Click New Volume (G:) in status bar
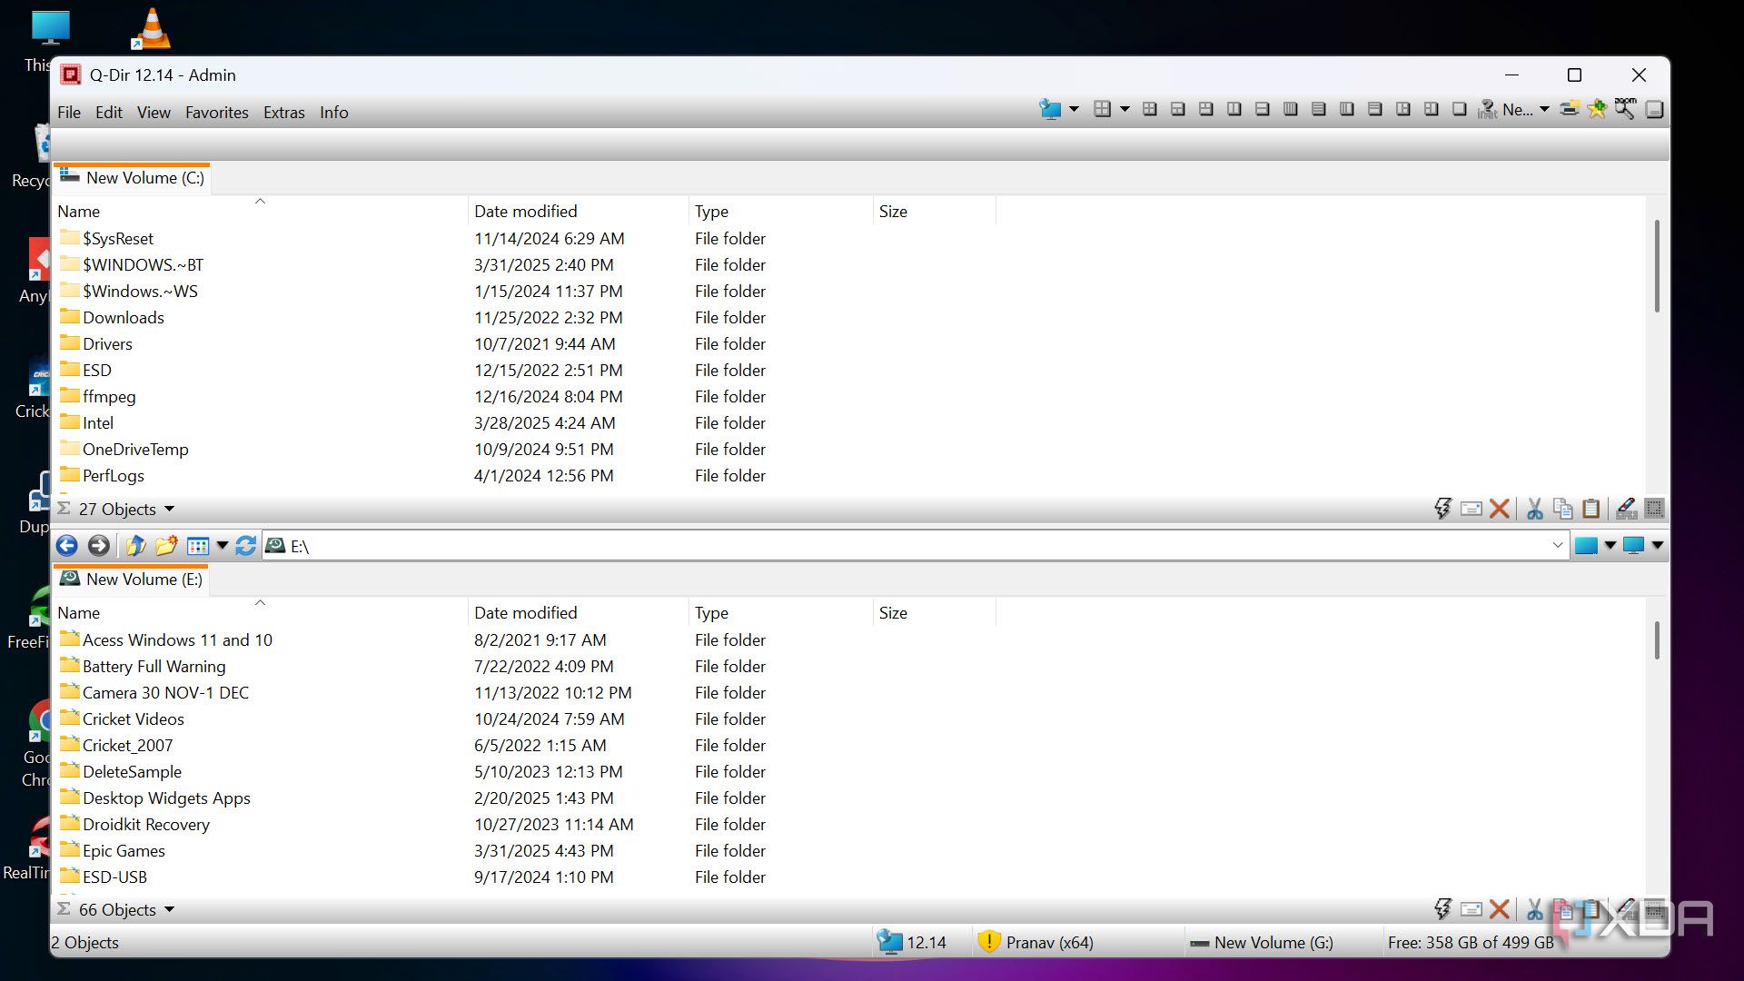Screen dimensions: 1744x981 click(x=1262, y=942)
